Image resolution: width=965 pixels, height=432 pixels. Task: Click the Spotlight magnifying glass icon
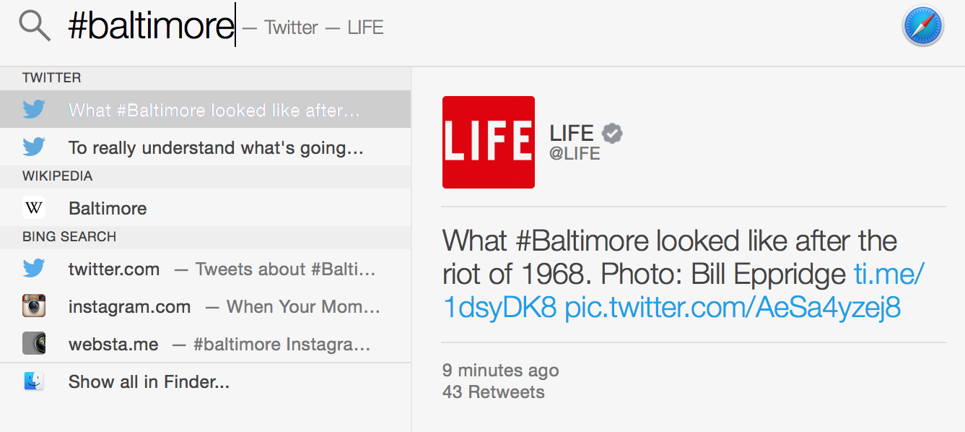point(35,27)
